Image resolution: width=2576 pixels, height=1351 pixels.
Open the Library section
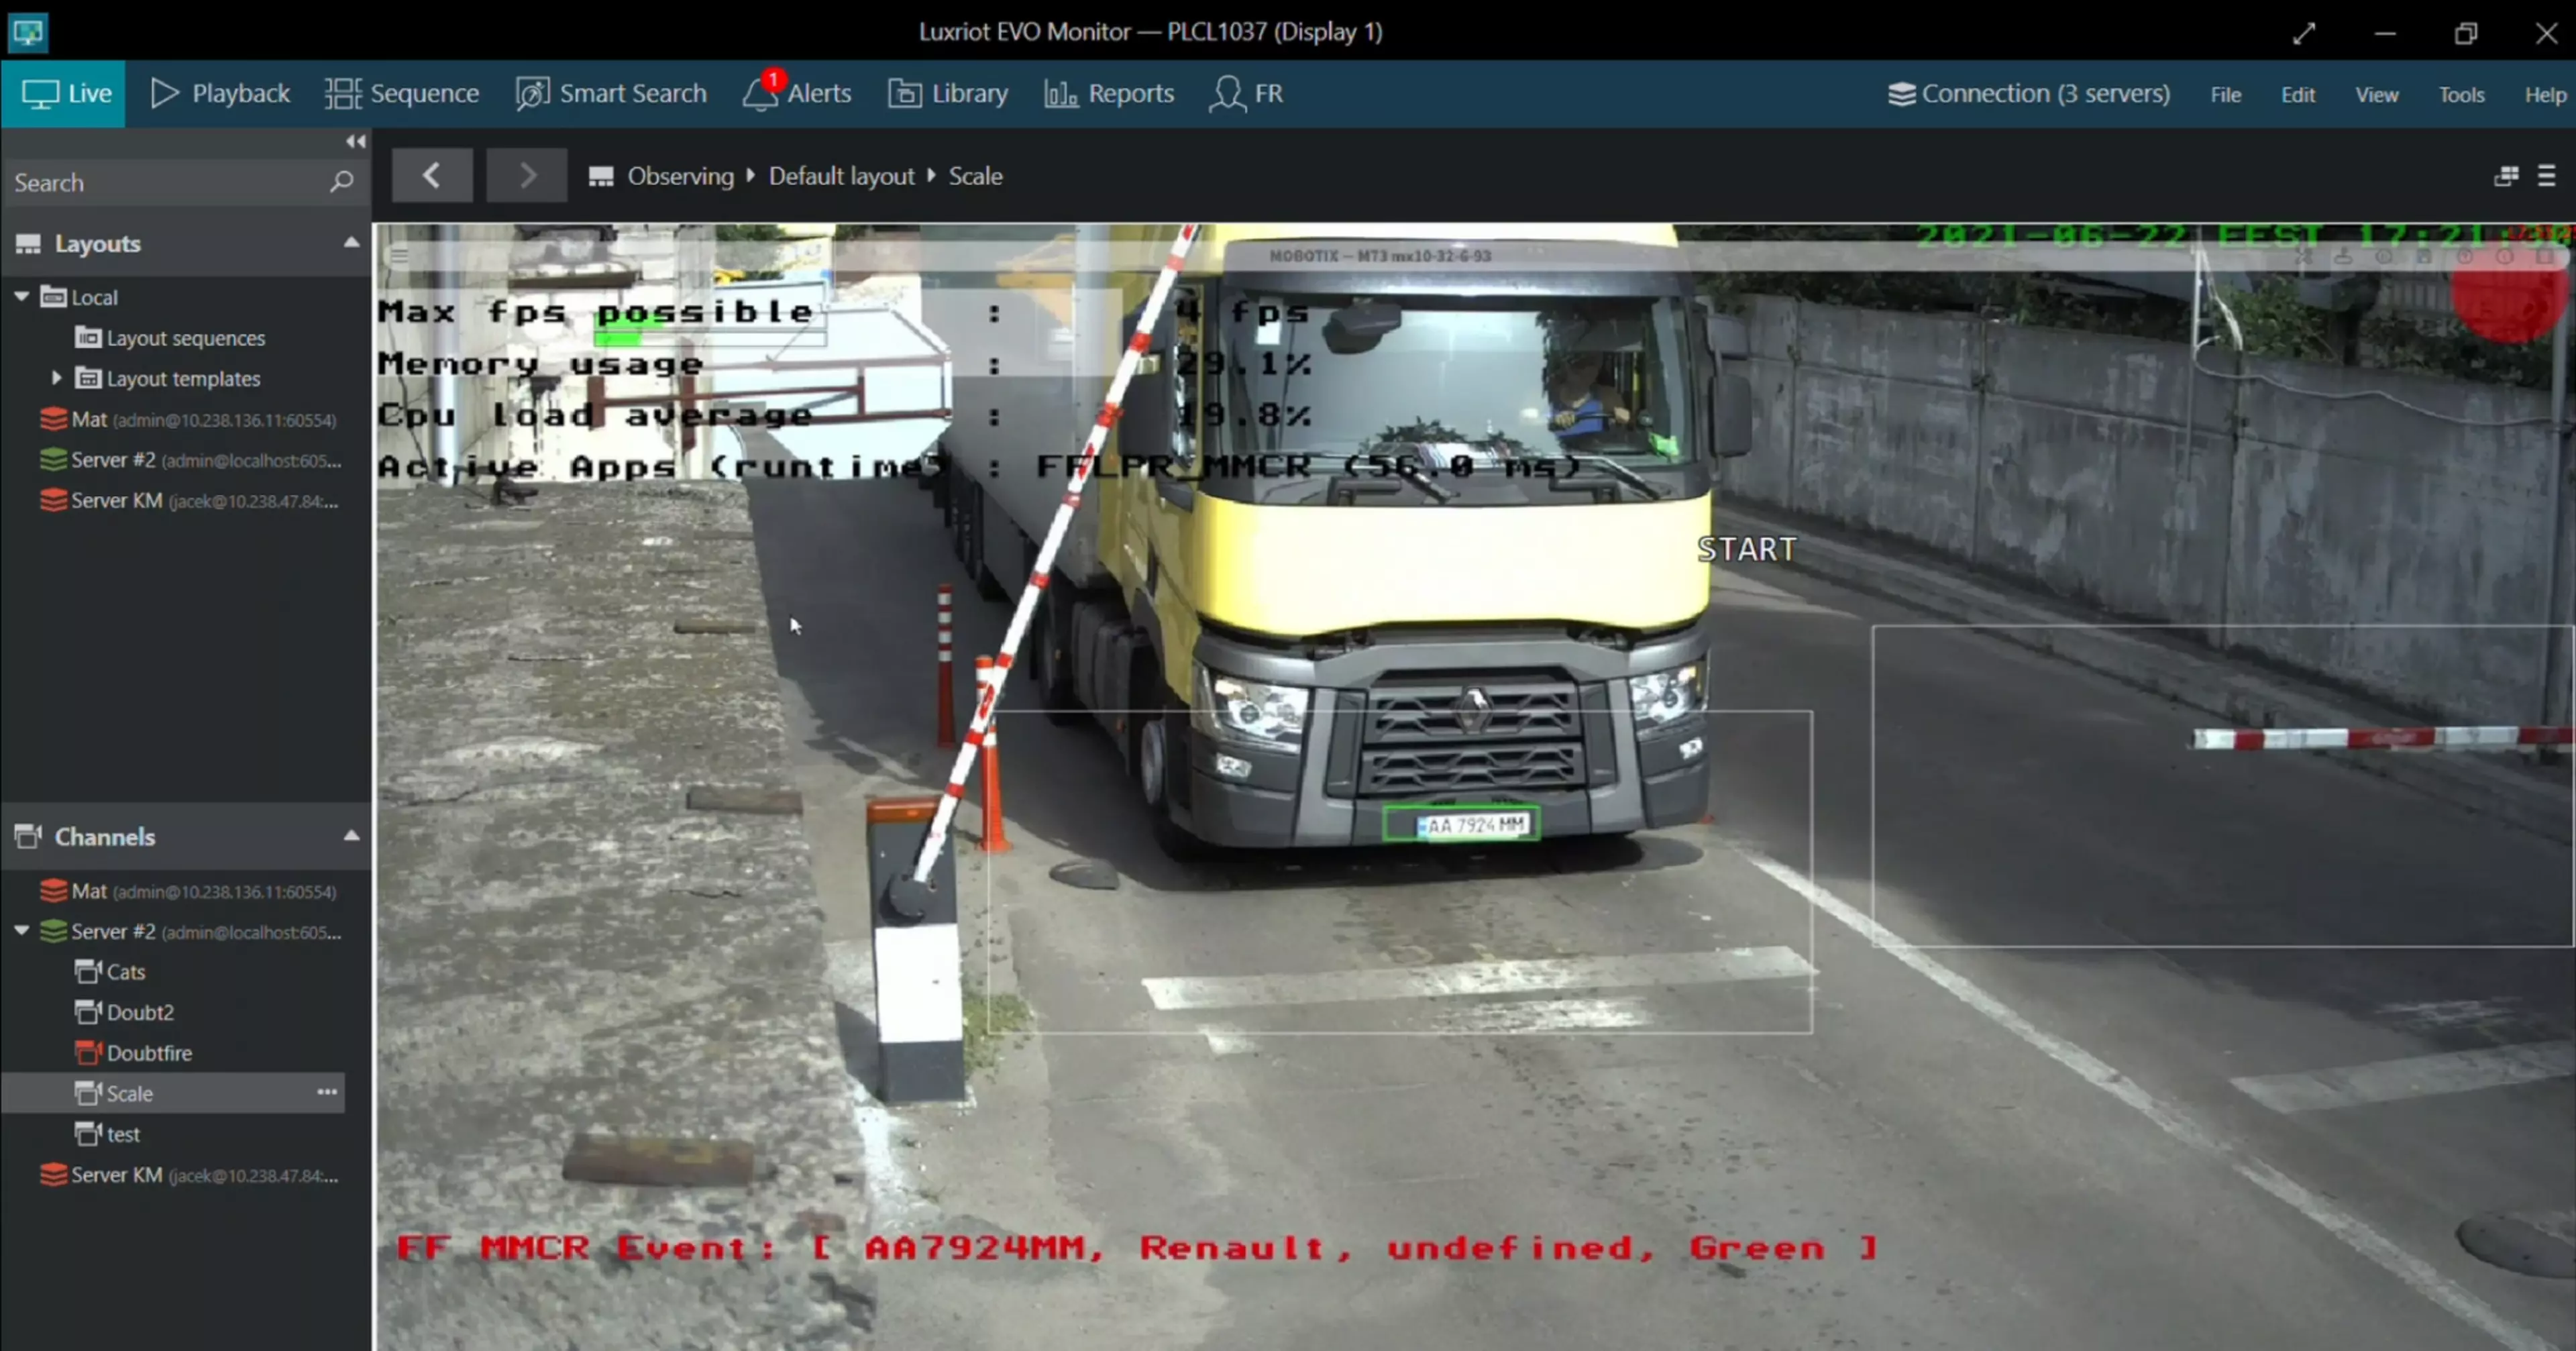[x=948, y=93]
